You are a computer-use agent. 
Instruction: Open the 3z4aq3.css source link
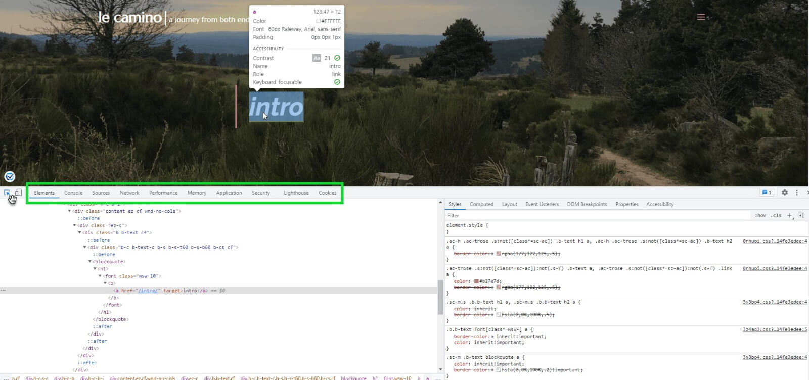775,329
